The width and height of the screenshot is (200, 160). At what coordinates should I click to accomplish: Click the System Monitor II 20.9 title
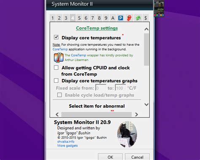(82, 122)
